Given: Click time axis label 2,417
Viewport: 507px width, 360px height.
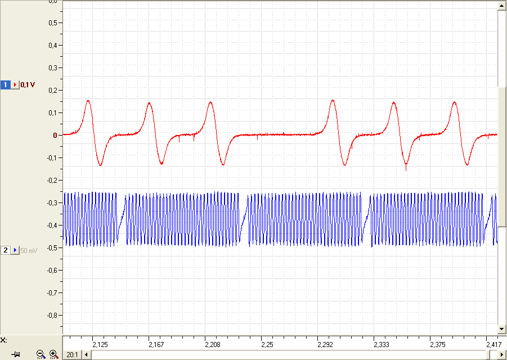Looking at the screenshot, I should click(493, 344).
